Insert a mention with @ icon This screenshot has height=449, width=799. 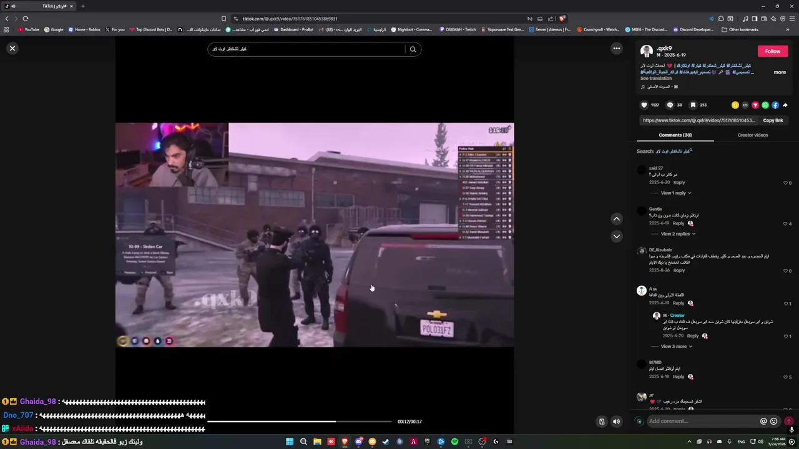763,422
